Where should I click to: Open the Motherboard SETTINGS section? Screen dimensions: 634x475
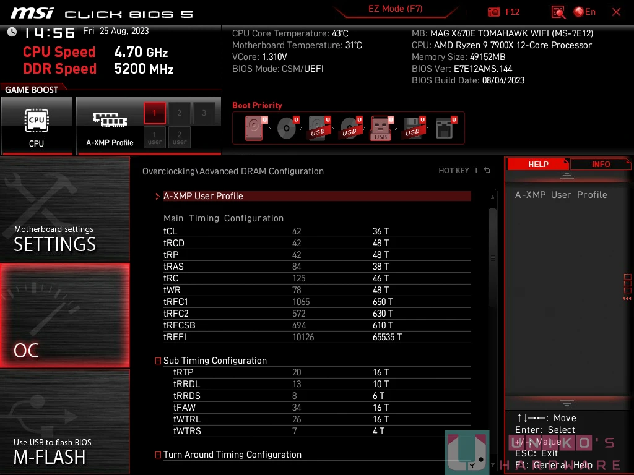click(x=64, y=209)
